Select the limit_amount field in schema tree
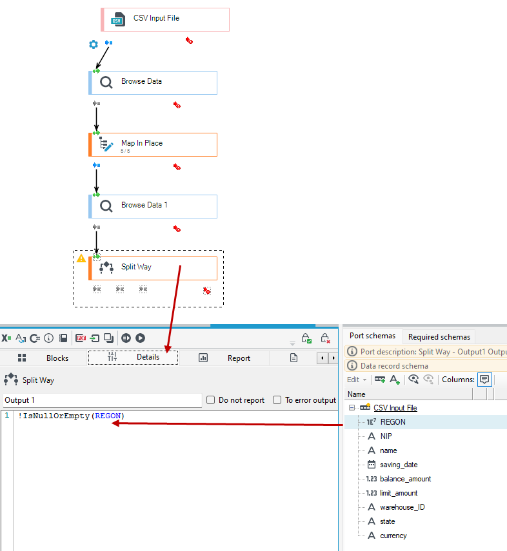Screen dimensions: 507x551 point(425,493)
